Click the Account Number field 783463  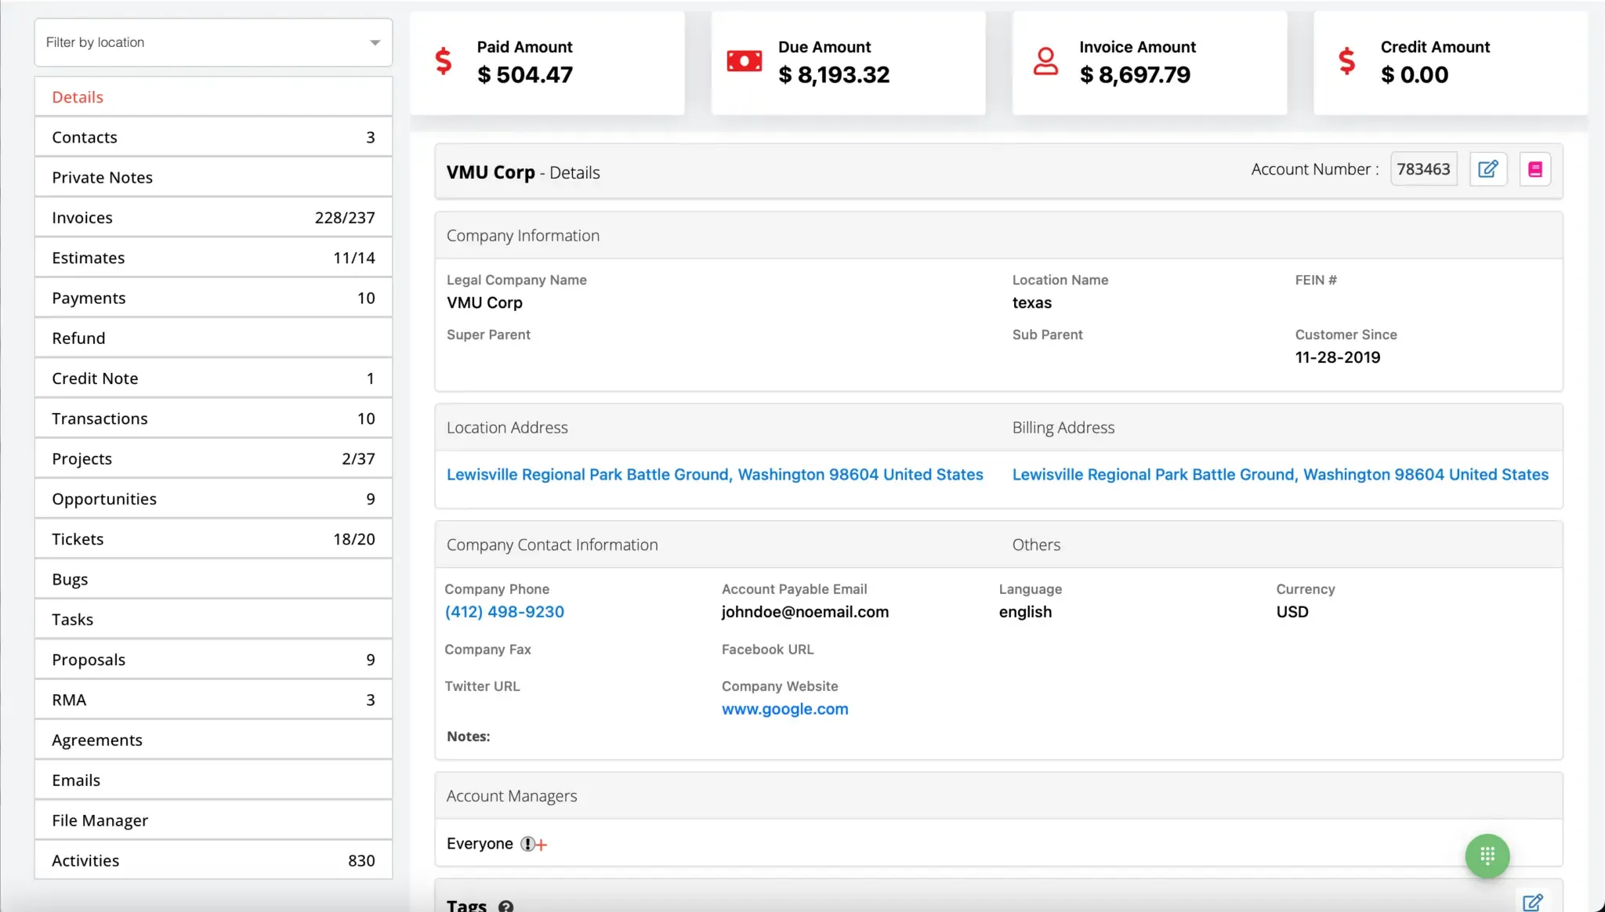click(x=1422, y=169)
